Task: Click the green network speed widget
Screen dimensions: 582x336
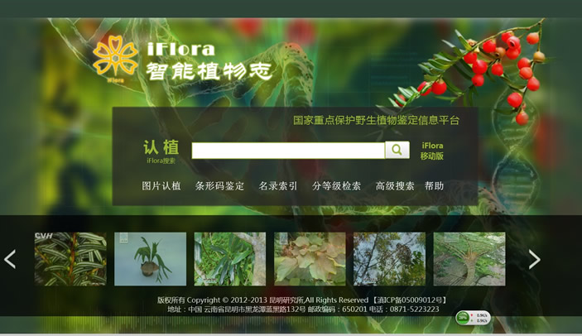Action: (473, 318)
